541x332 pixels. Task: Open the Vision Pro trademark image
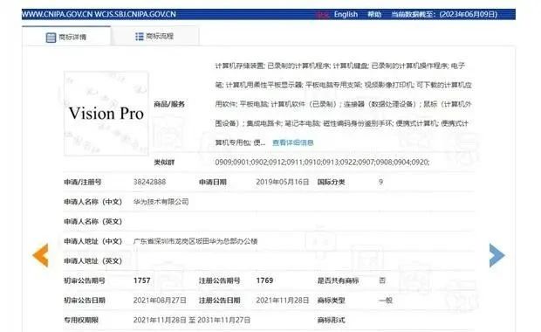[106, 114]
